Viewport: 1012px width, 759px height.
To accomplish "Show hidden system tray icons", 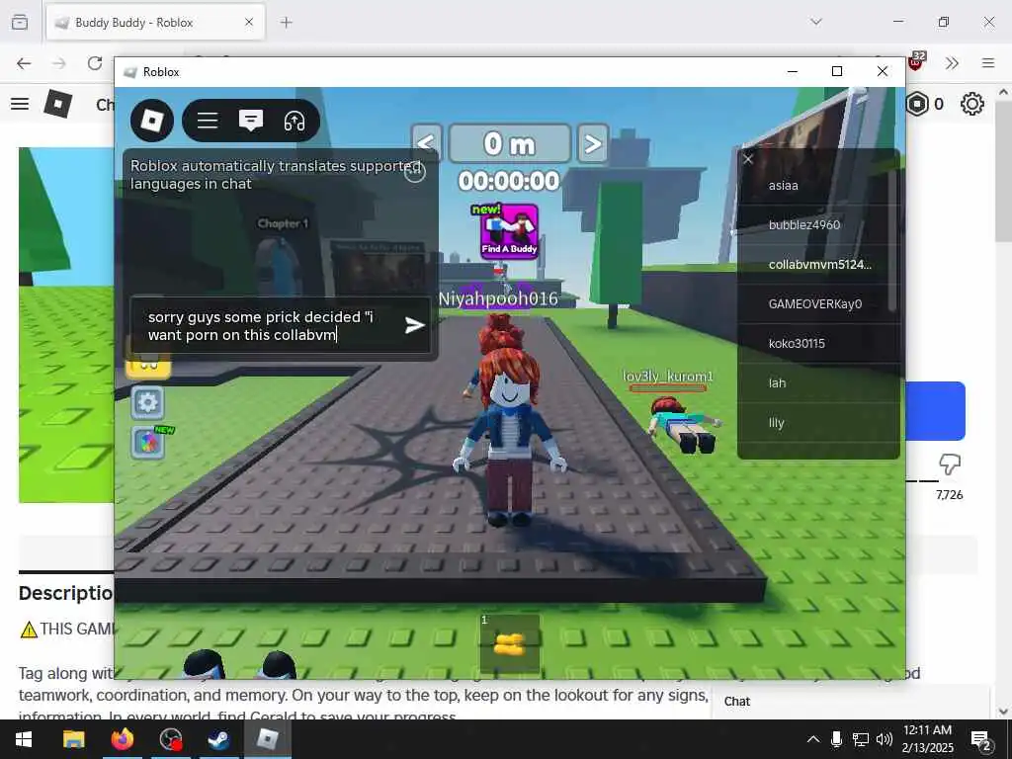I will coord(813,739).
